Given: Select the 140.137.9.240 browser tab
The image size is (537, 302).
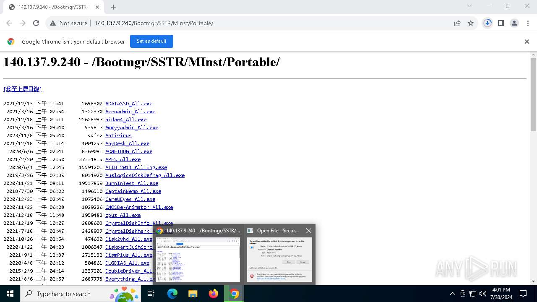Looking at the screenshot, I should click(55, 7).
